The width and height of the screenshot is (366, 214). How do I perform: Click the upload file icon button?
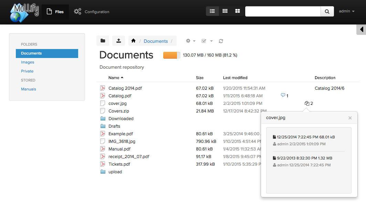118,41
